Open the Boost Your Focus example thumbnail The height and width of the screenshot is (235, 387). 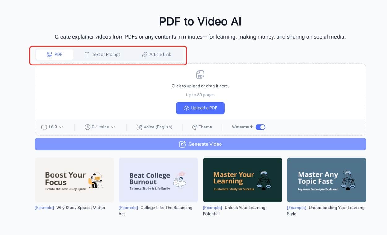74,180
